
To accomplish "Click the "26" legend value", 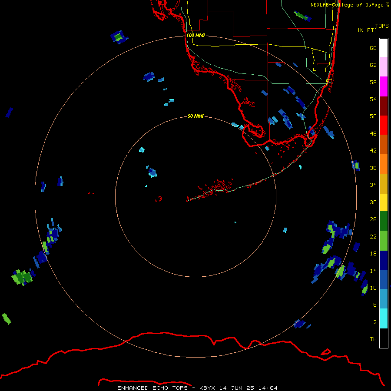I will tap(373, 219).
